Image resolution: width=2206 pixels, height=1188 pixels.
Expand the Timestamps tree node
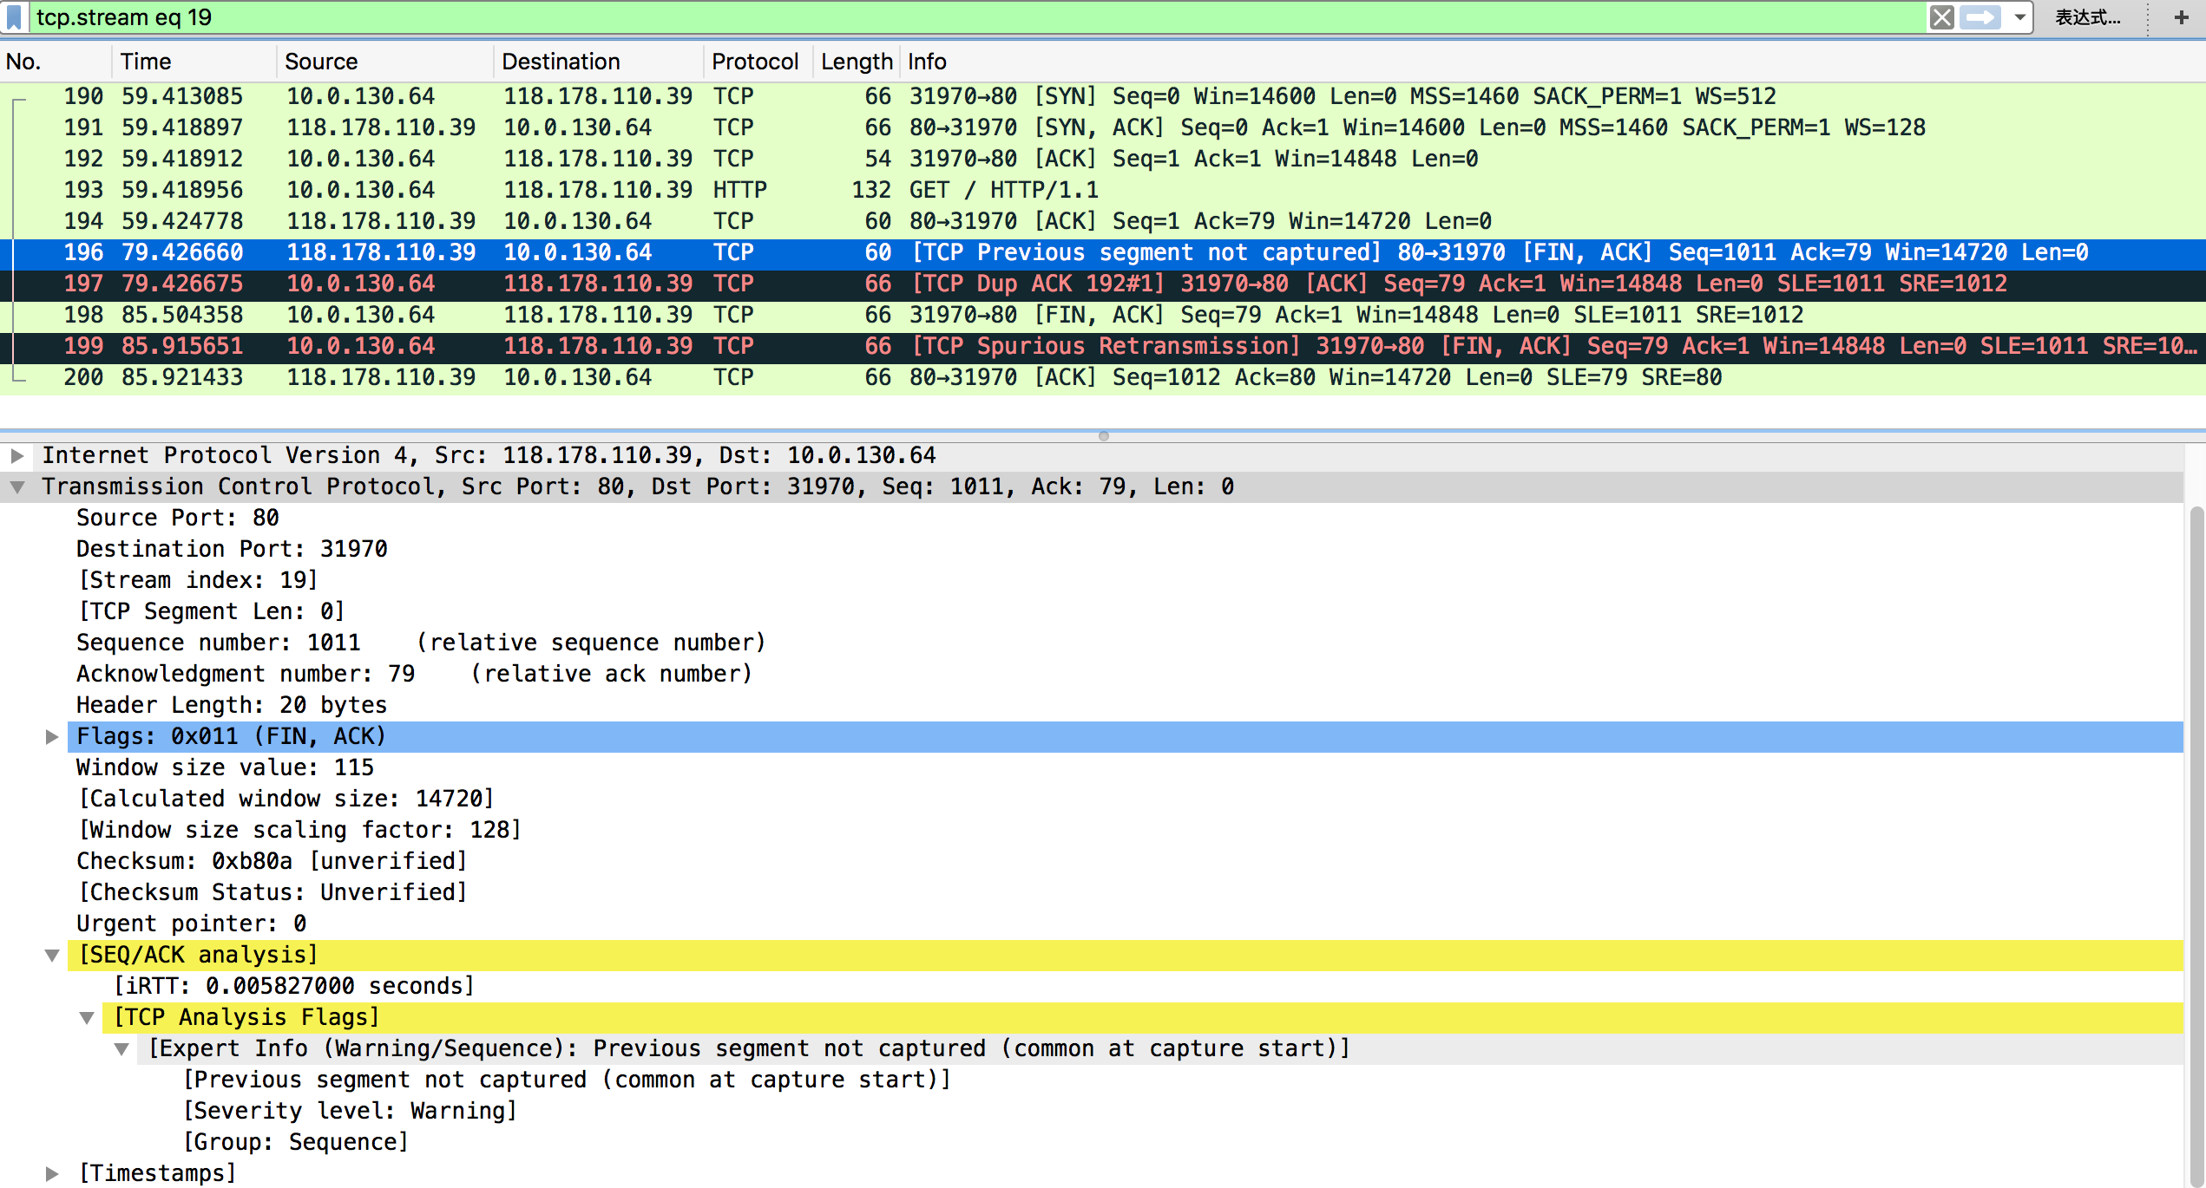[52, 1174]
